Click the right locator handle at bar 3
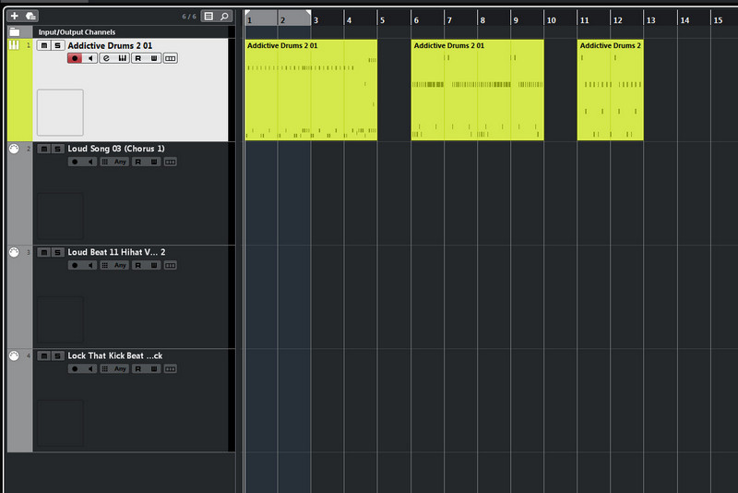Screen dimensions: 738x493 tap(308, 13)
